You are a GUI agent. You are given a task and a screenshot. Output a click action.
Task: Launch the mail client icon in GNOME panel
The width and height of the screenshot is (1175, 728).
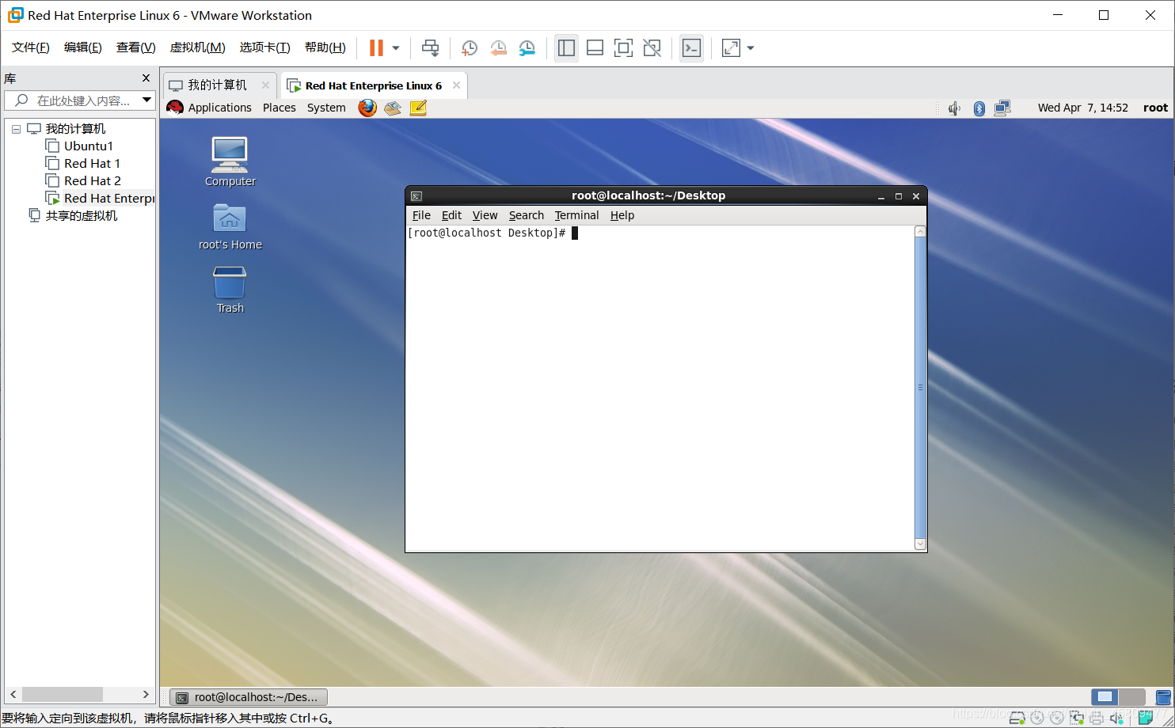pyautogui.click(x=393, y=108)
